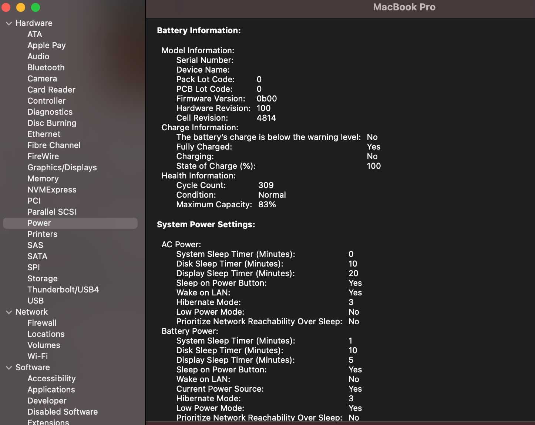Click the State of Charge value 100
This screenshot has width=535, height=425.
click(x=374, y=166)
